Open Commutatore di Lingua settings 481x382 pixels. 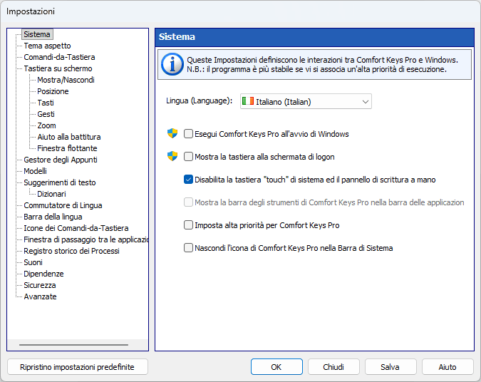coord(63,205)
